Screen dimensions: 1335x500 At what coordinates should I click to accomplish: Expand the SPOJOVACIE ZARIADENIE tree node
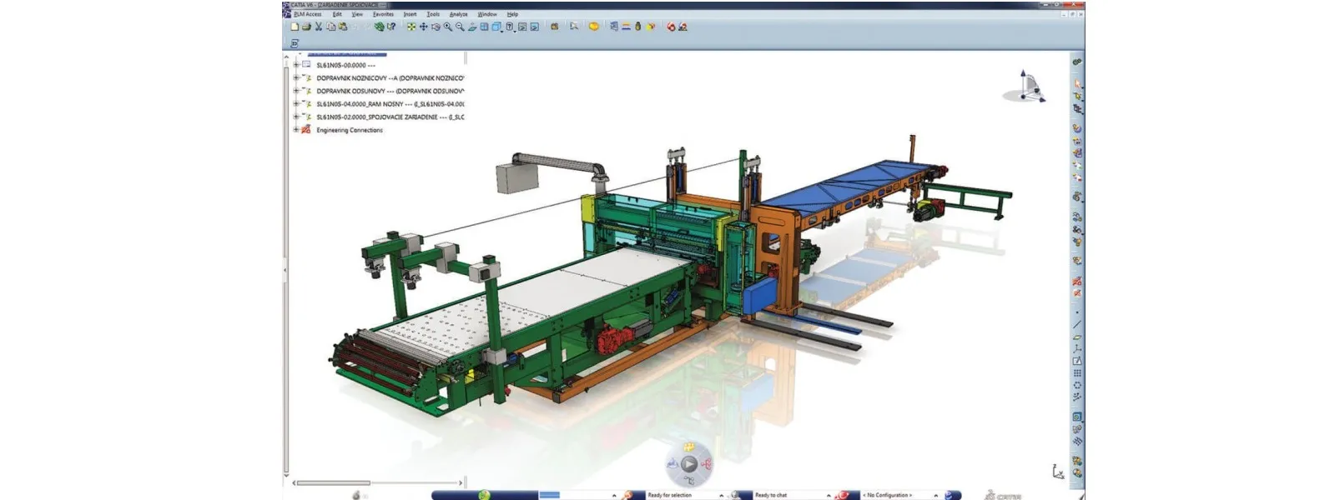click(295, 117)
